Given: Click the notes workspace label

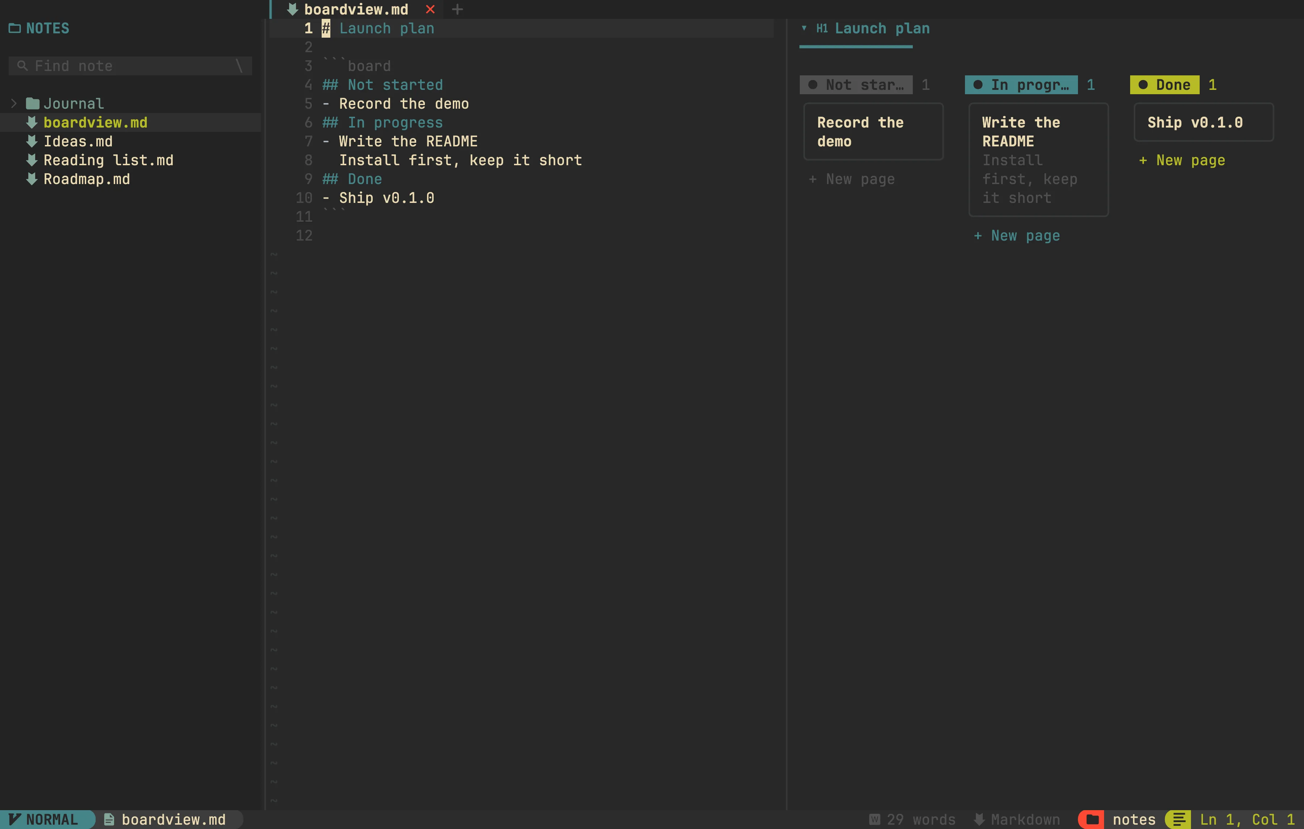Looking at the screenshot, I should pos(1134,820).
